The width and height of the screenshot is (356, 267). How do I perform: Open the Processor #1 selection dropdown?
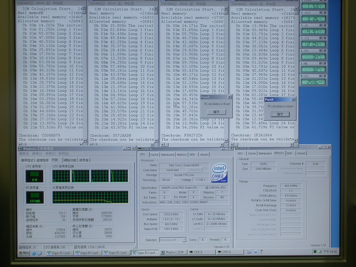(x=172, y=240)
